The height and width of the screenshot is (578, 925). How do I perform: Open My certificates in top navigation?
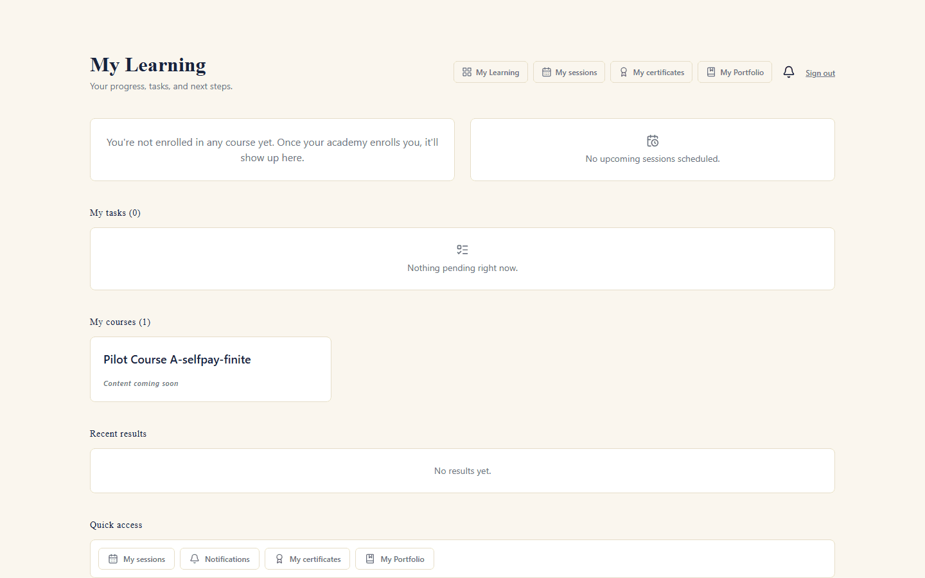(651, 72)
